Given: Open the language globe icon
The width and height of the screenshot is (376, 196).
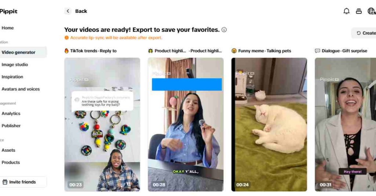Looking at the screenshot, I should 372,11.
